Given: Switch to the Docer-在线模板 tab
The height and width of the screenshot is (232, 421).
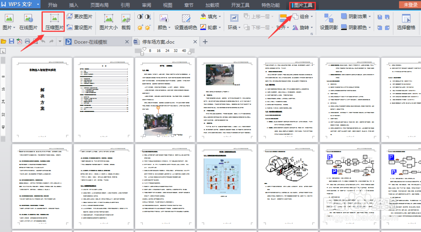Looking at the screenshot, I should point(91,42).
